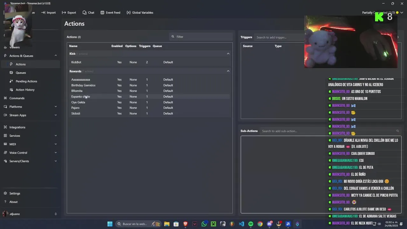Screen dimensions: 407x229
Task: Expand the Services sidebar section
Action: click(x=56, y=136)
